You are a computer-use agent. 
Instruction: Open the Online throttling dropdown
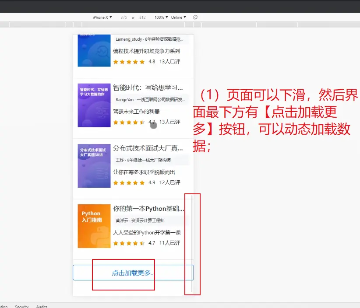click(x=178, y=17)
